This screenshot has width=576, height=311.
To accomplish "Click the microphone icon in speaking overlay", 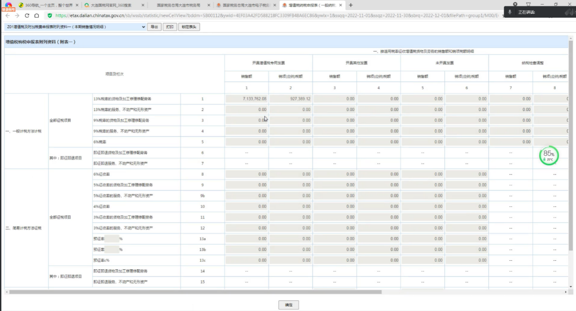I will tap(510, 12).
